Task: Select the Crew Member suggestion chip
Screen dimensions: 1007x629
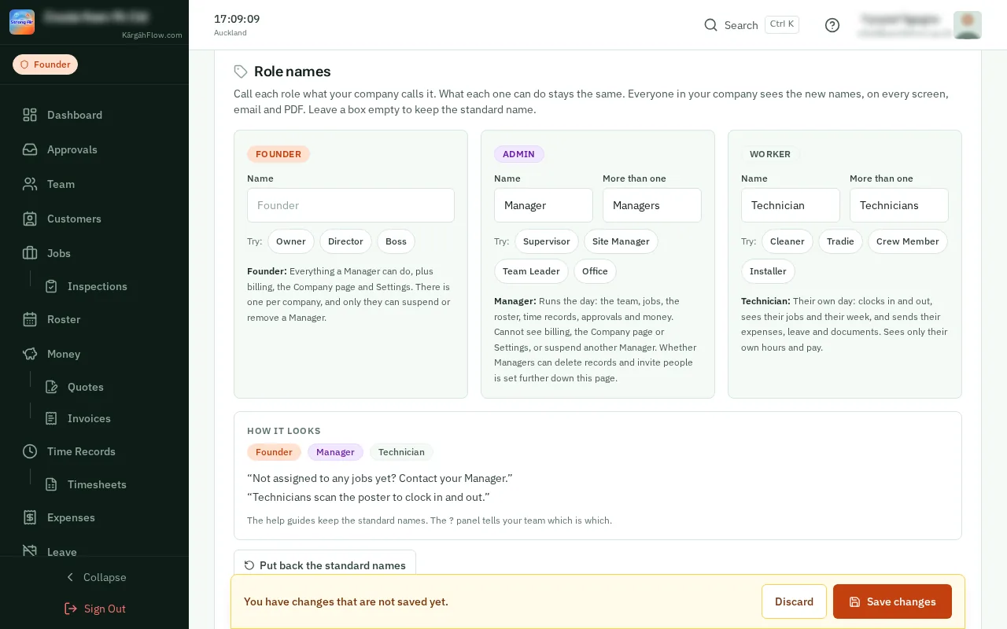Action: coord(908,241)
